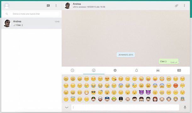The image size is (192, 113).
Task: Click the ultimo accesso status text
Action: coord(89,7)
